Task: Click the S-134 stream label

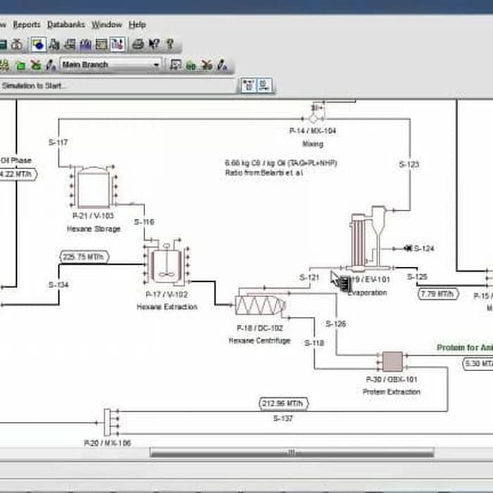Action: pyautogui.click(x=58, y=285)
